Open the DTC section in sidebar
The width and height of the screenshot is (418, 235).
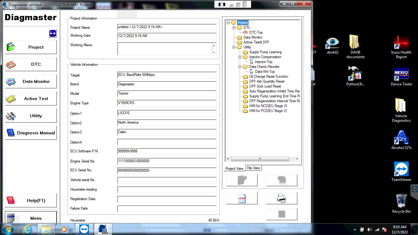[x=31, y=64]
